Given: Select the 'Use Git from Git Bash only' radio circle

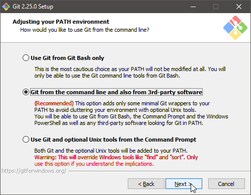Looking at the screenshot, I should point(26,58).
